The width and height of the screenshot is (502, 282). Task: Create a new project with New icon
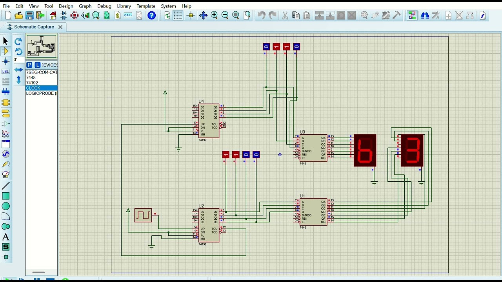pyautogui.click(x=8, y=15)
